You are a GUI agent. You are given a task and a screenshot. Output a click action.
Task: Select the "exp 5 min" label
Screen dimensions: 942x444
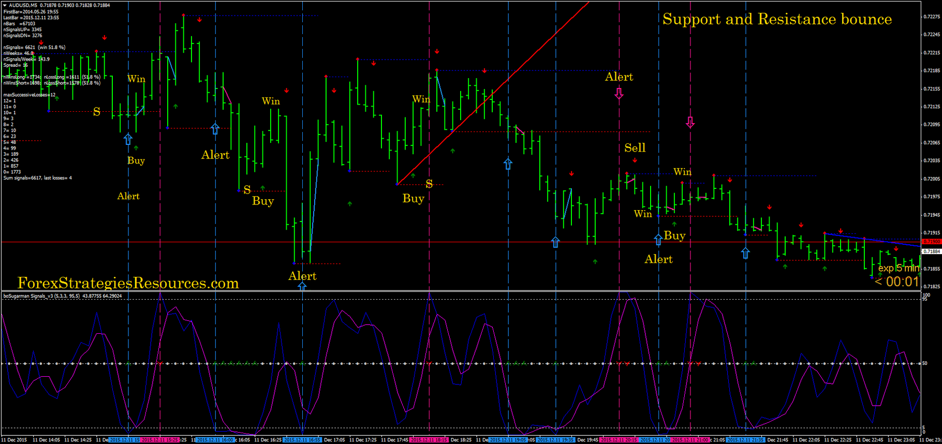[x=899, y=268]
